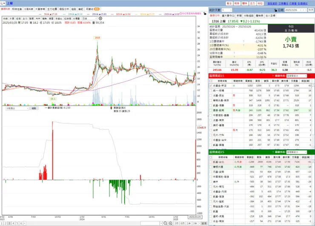
Task: Toggle the lock icon above the chart
Action: click(x=205, y=14)
